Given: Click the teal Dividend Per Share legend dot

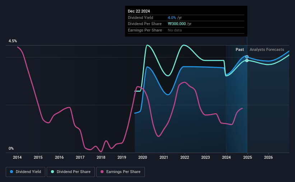Looking at the screenshot, I should click(52, 172).
